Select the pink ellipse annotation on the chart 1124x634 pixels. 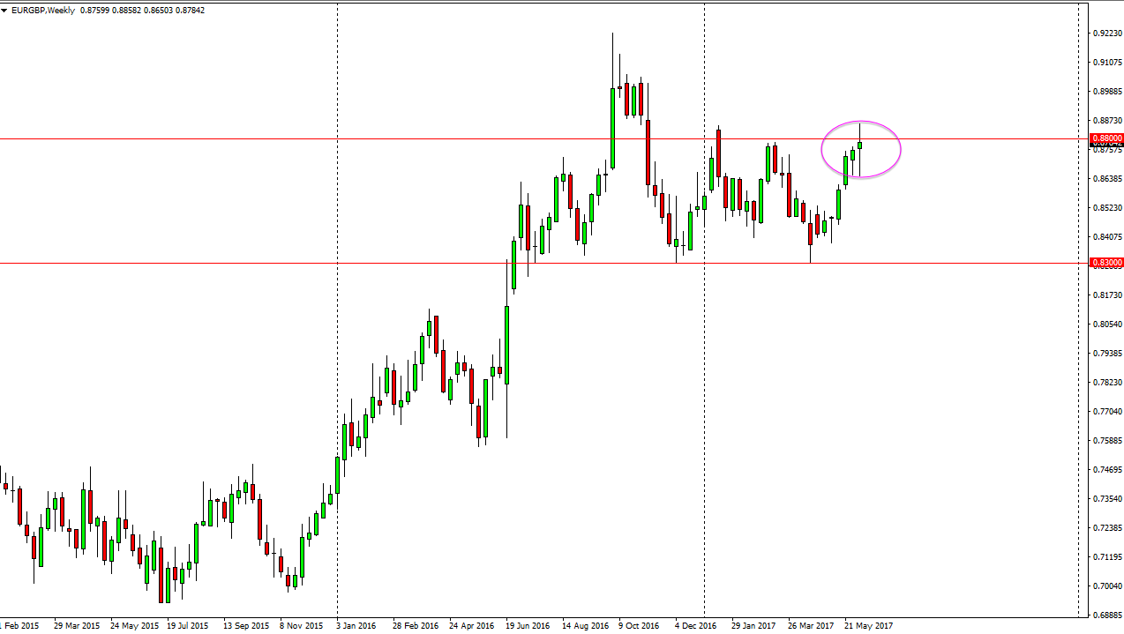coord(861,123)
